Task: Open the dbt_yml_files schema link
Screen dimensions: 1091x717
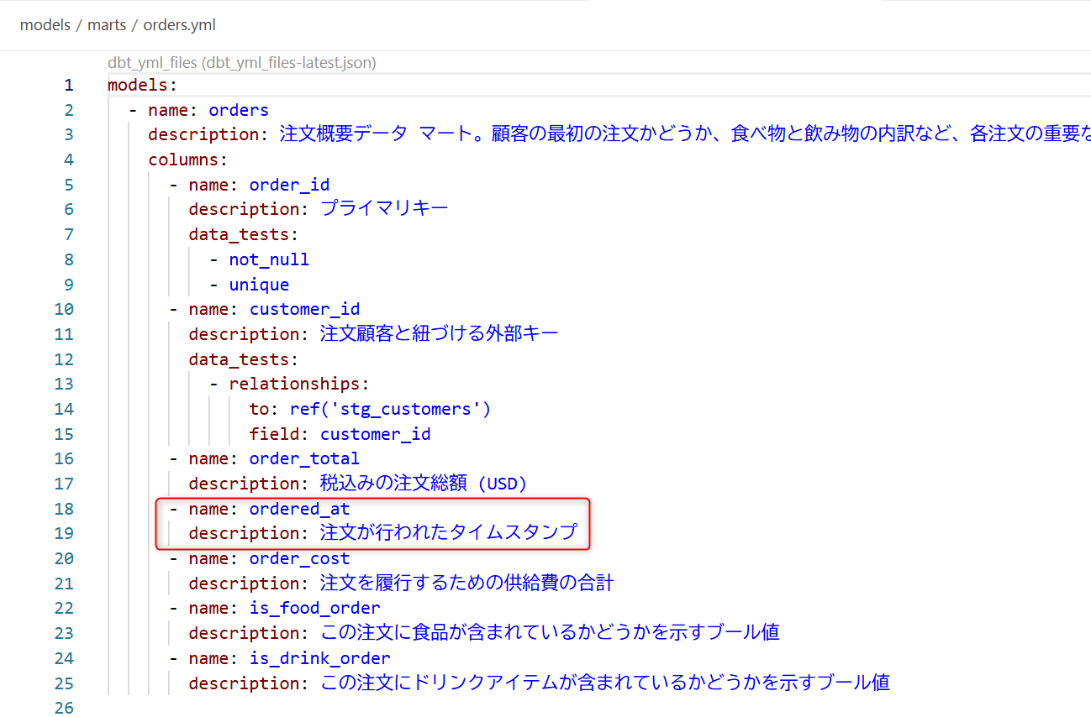Action: click(x=242, y=63)
